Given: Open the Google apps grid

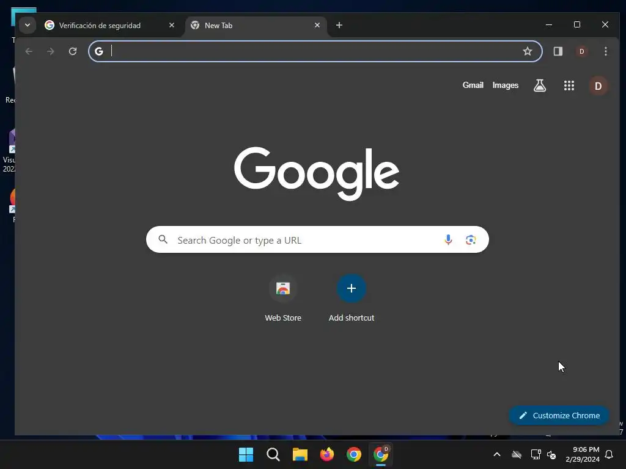Looking at the screenshot, I should (x=569, y=85).
